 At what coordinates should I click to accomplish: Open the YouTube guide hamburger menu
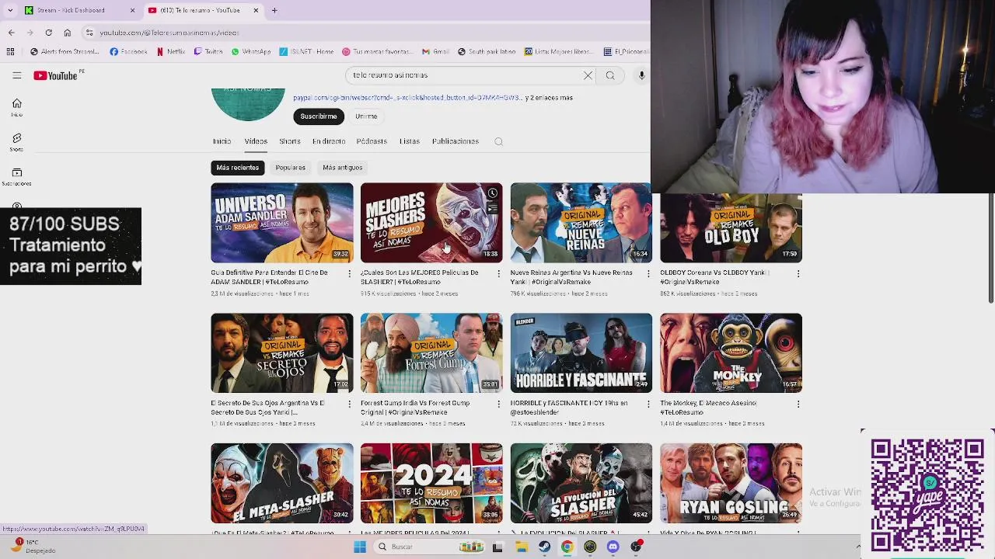tap(16, 75)
